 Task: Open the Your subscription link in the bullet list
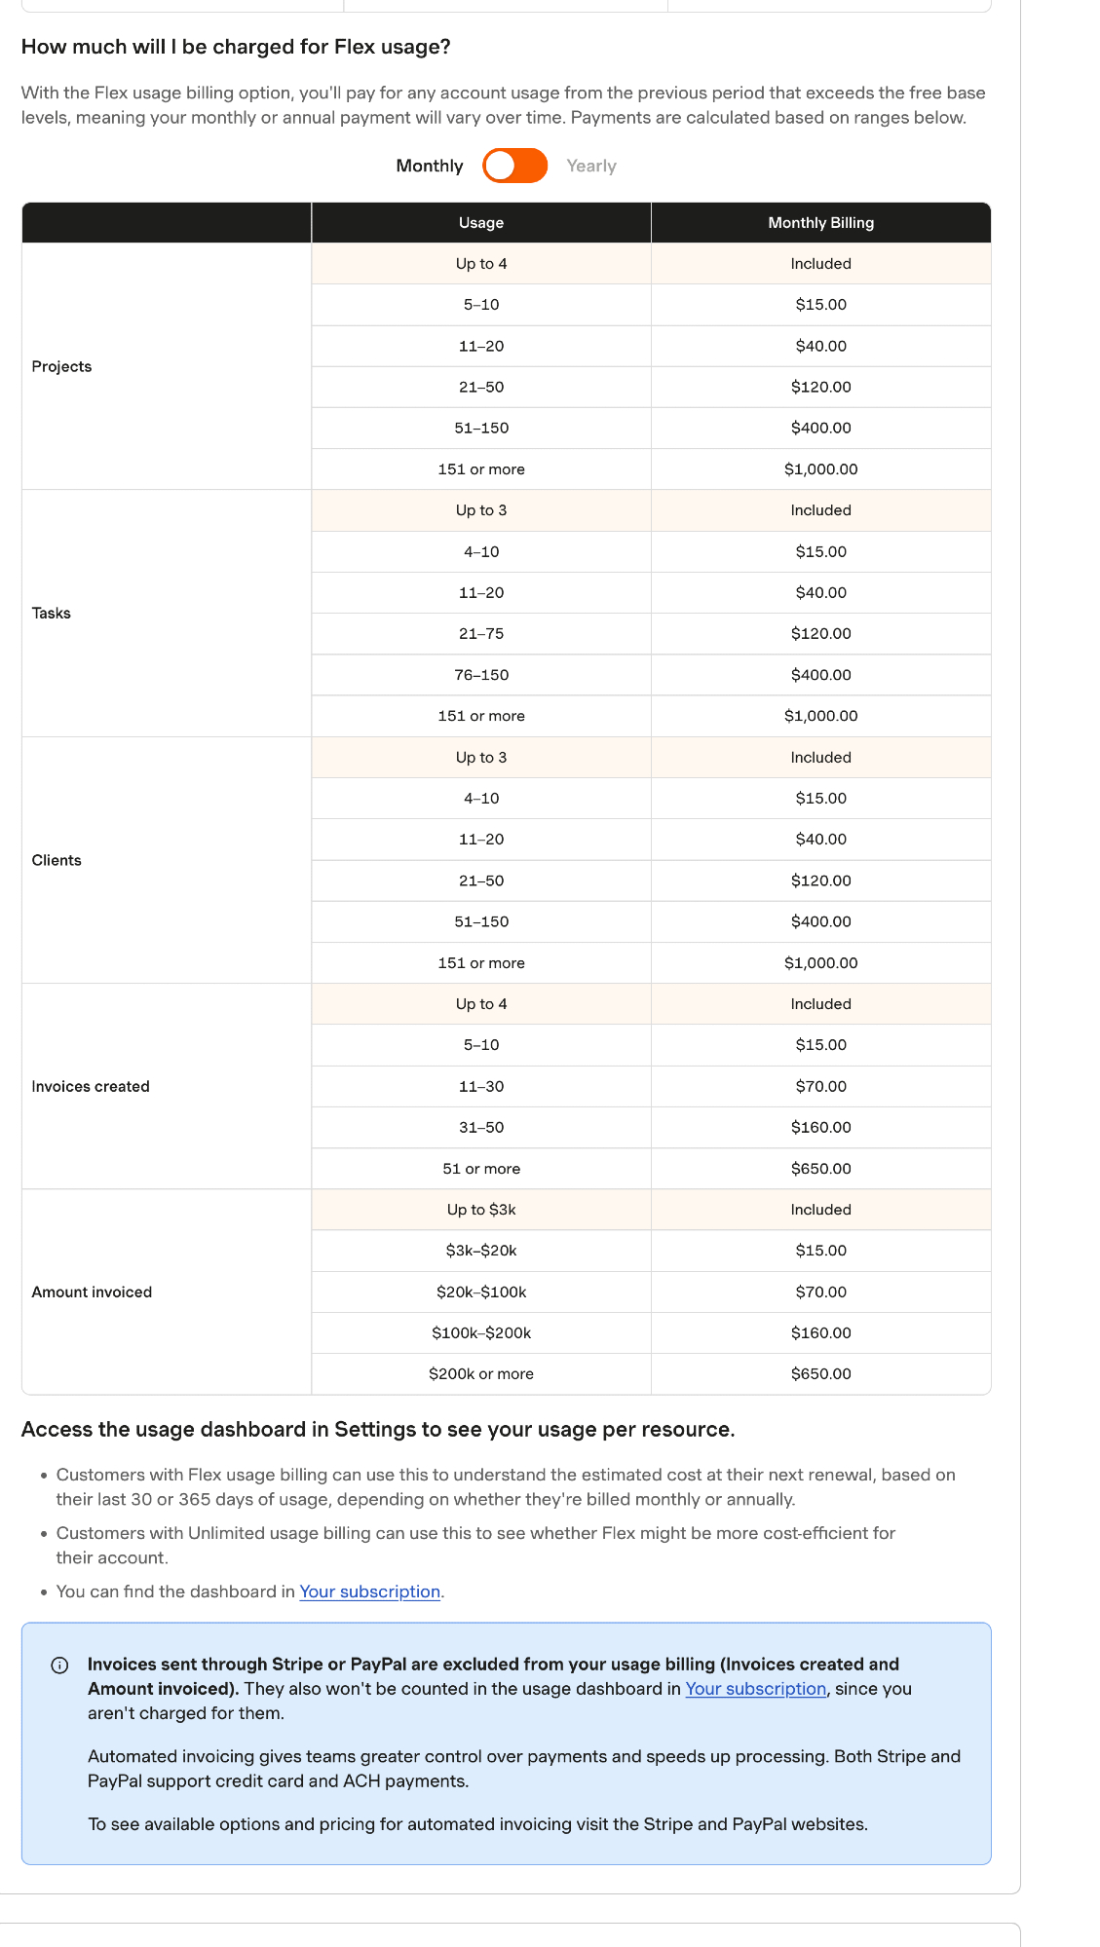369,1591
